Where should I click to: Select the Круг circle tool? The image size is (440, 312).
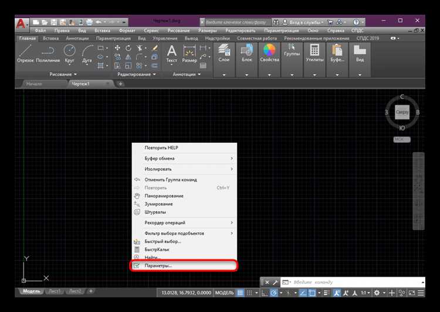click(x=69, y=53)
